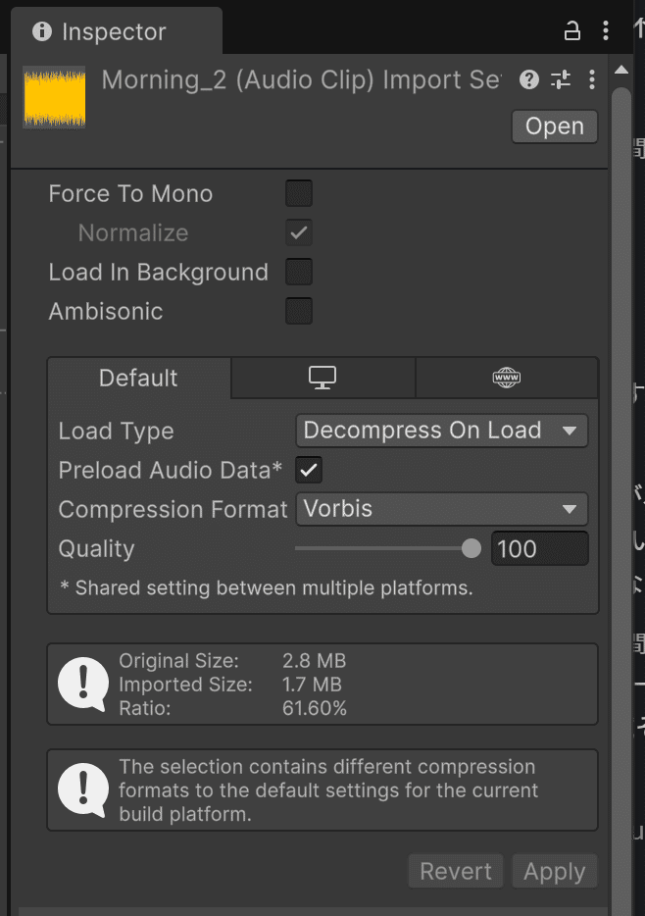Open the Compression Format dropdown
This screenshot has height=916, width=645.
pos(441,509)
